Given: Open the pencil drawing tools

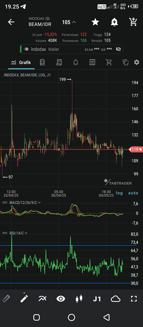Looking at the screenshot, I should point(24,298).
